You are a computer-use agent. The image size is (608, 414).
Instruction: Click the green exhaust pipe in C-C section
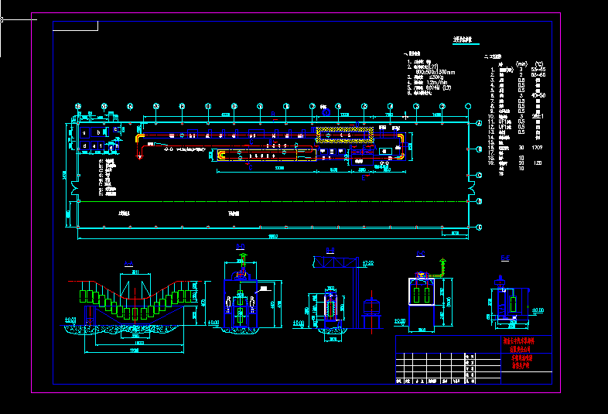coord(440,269)
